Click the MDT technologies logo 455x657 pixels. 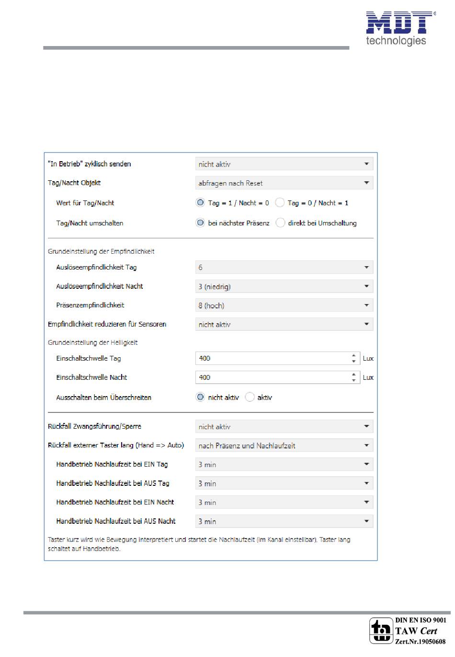point(400,29)
